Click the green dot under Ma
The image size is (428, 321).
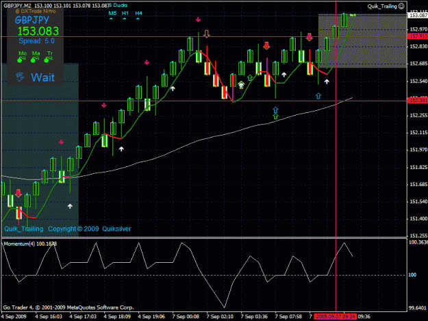(33, 60)
